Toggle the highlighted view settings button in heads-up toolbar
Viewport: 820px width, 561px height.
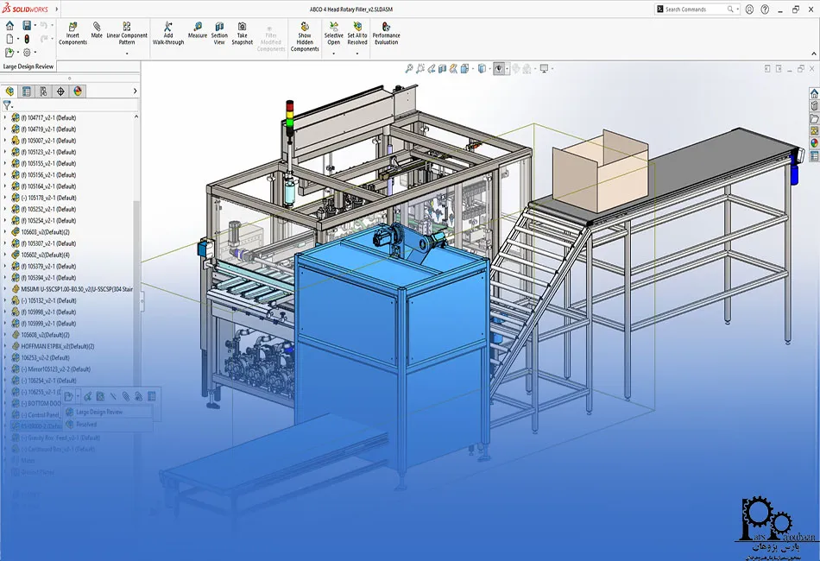point(500,68)
